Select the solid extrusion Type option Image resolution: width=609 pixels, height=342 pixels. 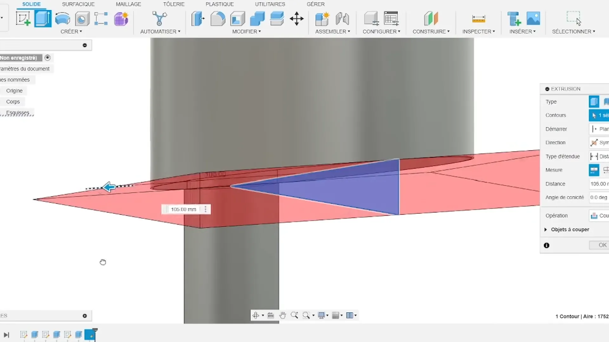(594, 102)
